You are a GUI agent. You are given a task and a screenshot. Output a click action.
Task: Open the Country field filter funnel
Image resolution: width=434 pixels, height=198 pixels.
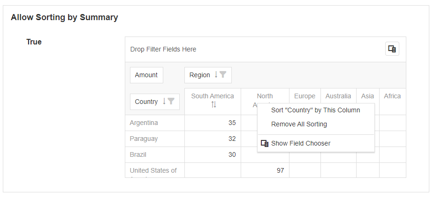click(x=171, y=102)
